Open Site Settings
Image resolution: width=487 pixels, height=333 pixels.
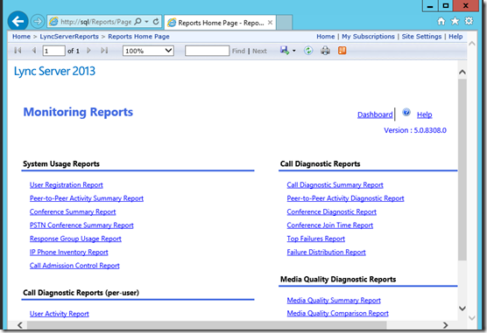pos(421,37)
